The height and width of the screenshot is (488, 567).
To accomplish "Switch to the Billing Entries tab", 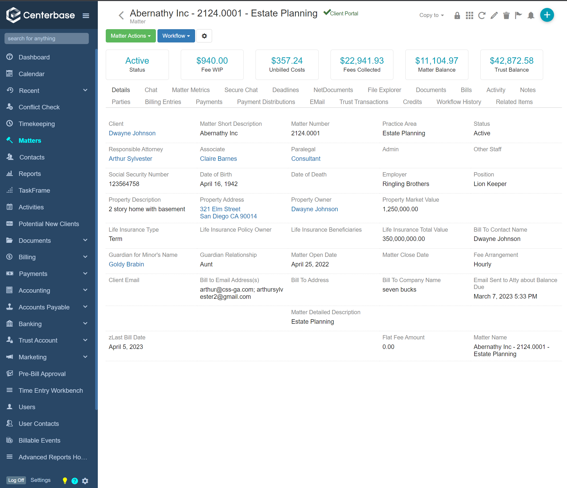I will tap(162, 102).
